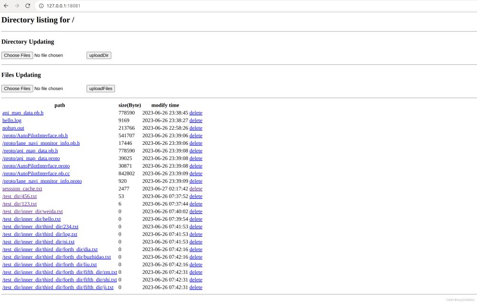477x303 pixels.
Task: Open /test_dir/123.txt link
Action: [20, 204]
